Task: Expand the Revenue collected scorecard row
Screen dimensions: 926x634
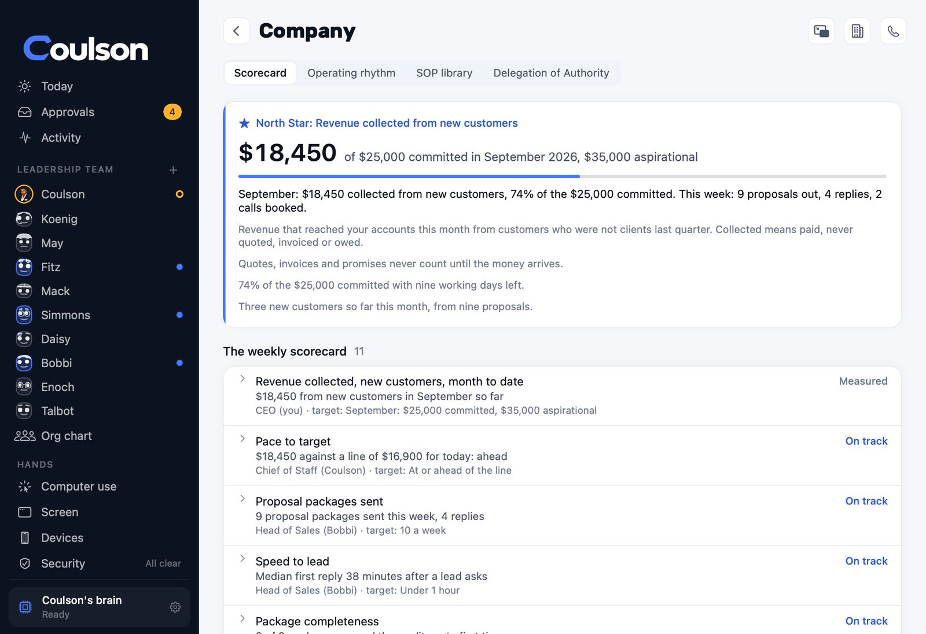Action: [242, 378]
